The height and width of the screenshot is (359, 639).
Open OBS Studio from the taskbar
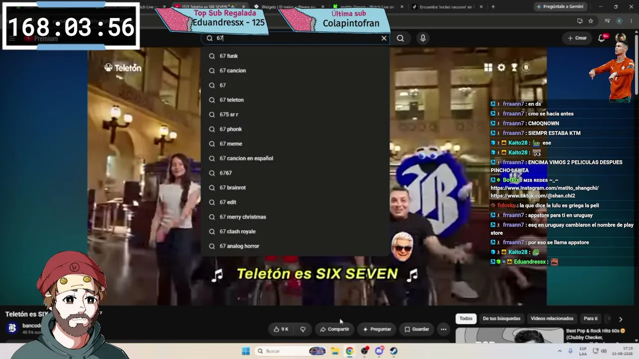pyautogui.click(x=365, y=351)
